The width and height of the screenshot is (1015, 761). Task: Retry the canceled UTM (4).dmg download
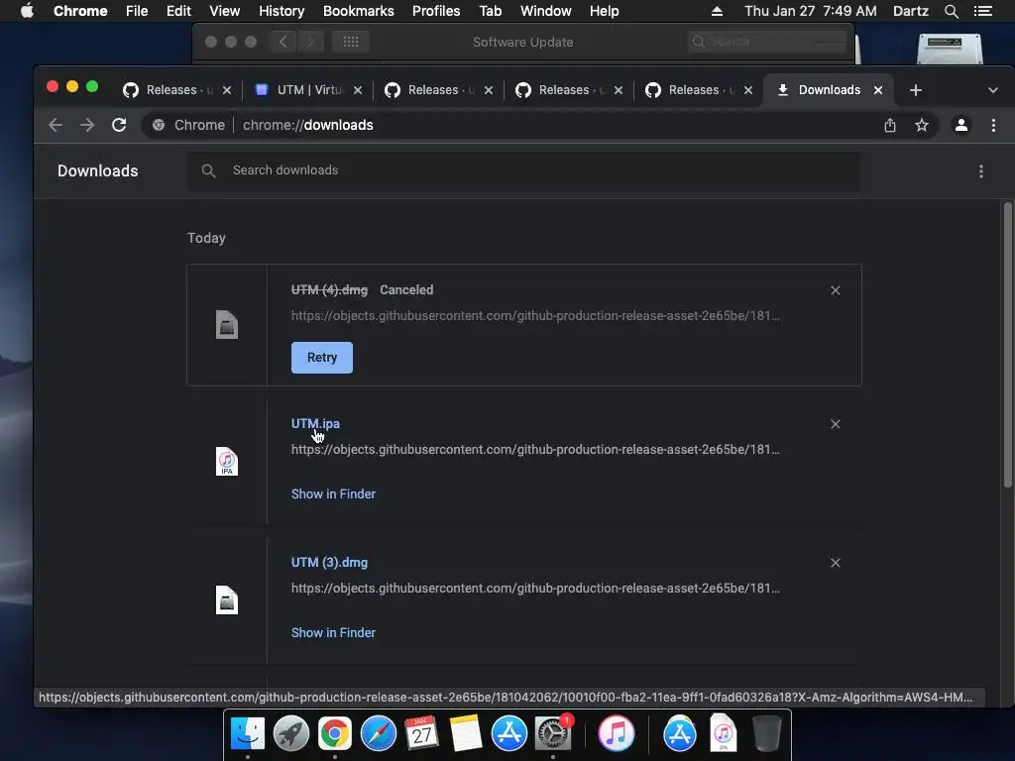pyautogui.click(x=322, y=357)
